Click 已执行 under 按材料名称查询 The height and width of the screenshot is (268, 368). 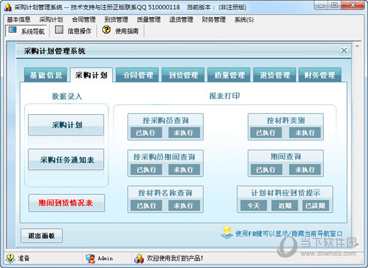[x=146, y=205]
